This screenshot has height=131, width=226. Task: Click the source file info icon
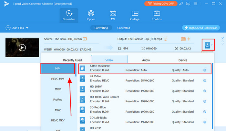pyautogui.click(x=85, y=39)
